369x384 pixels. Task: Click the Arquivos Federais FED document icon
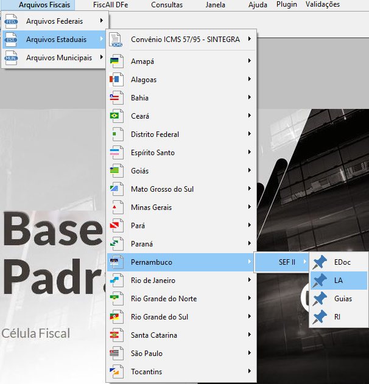(x=11, y=21)
